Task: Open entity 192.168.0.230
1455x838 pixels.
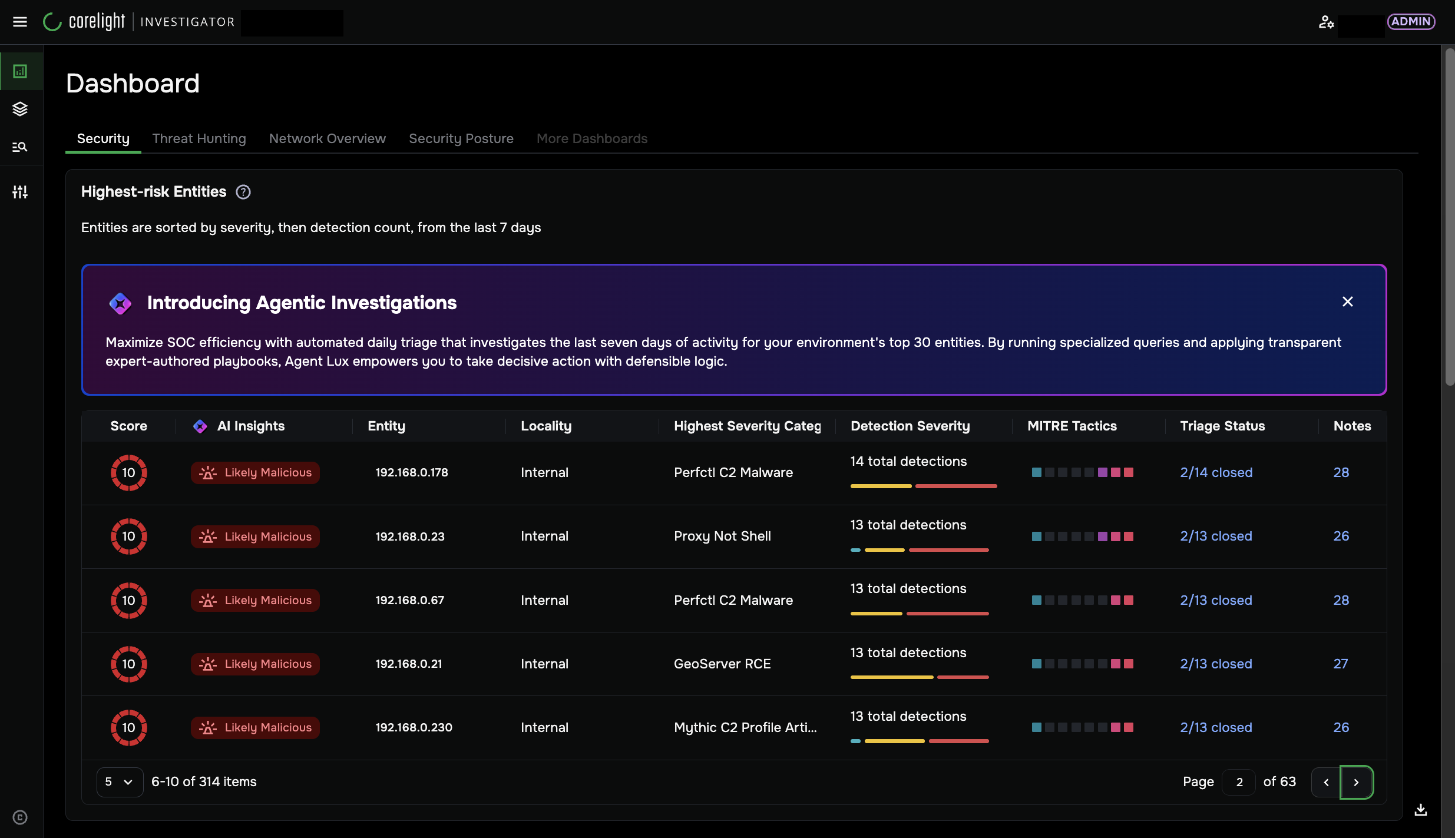Action: [414, 728]
